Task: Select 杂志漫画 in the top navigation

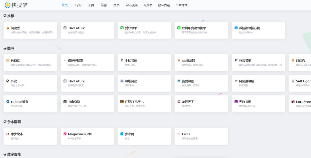Action: pos(132,5)
